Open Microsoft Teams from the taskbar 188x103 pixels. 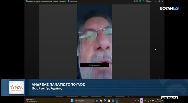pyautogui.click(x=97, y=101)
